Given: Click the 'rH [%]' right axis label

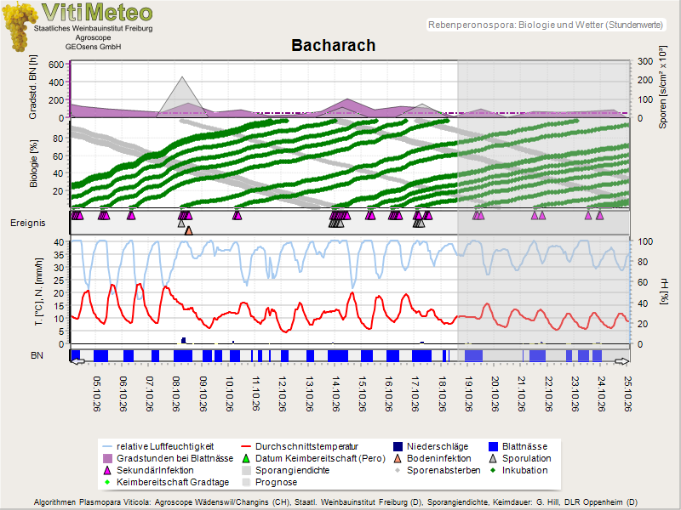Looking at the screenshot, I should (663, 292).
